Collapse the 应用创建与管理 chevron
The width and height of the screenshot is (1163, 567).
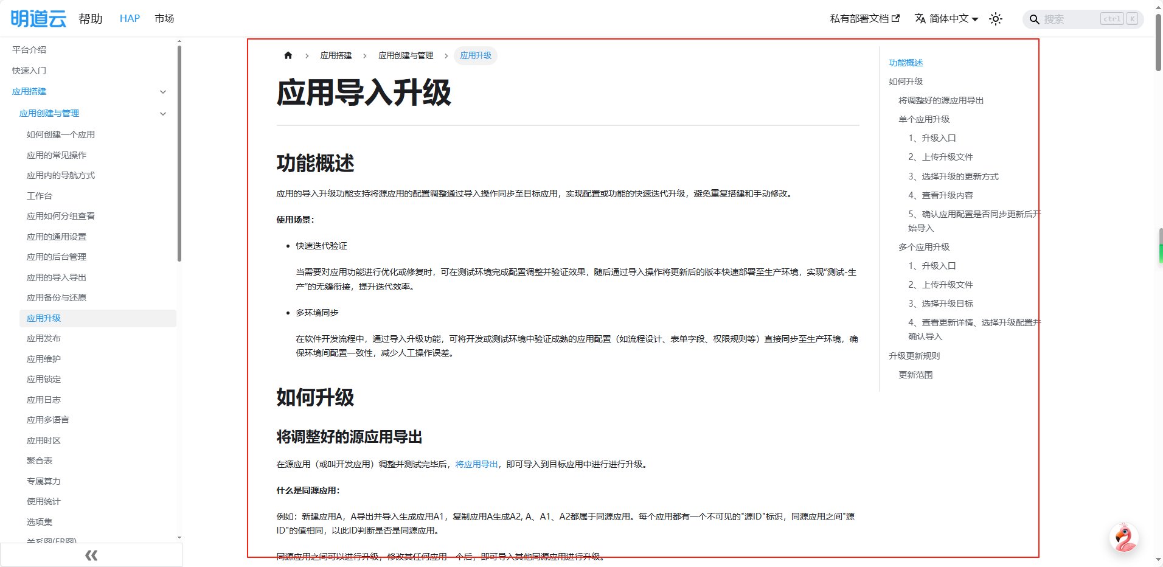click(x=163, y=114)
